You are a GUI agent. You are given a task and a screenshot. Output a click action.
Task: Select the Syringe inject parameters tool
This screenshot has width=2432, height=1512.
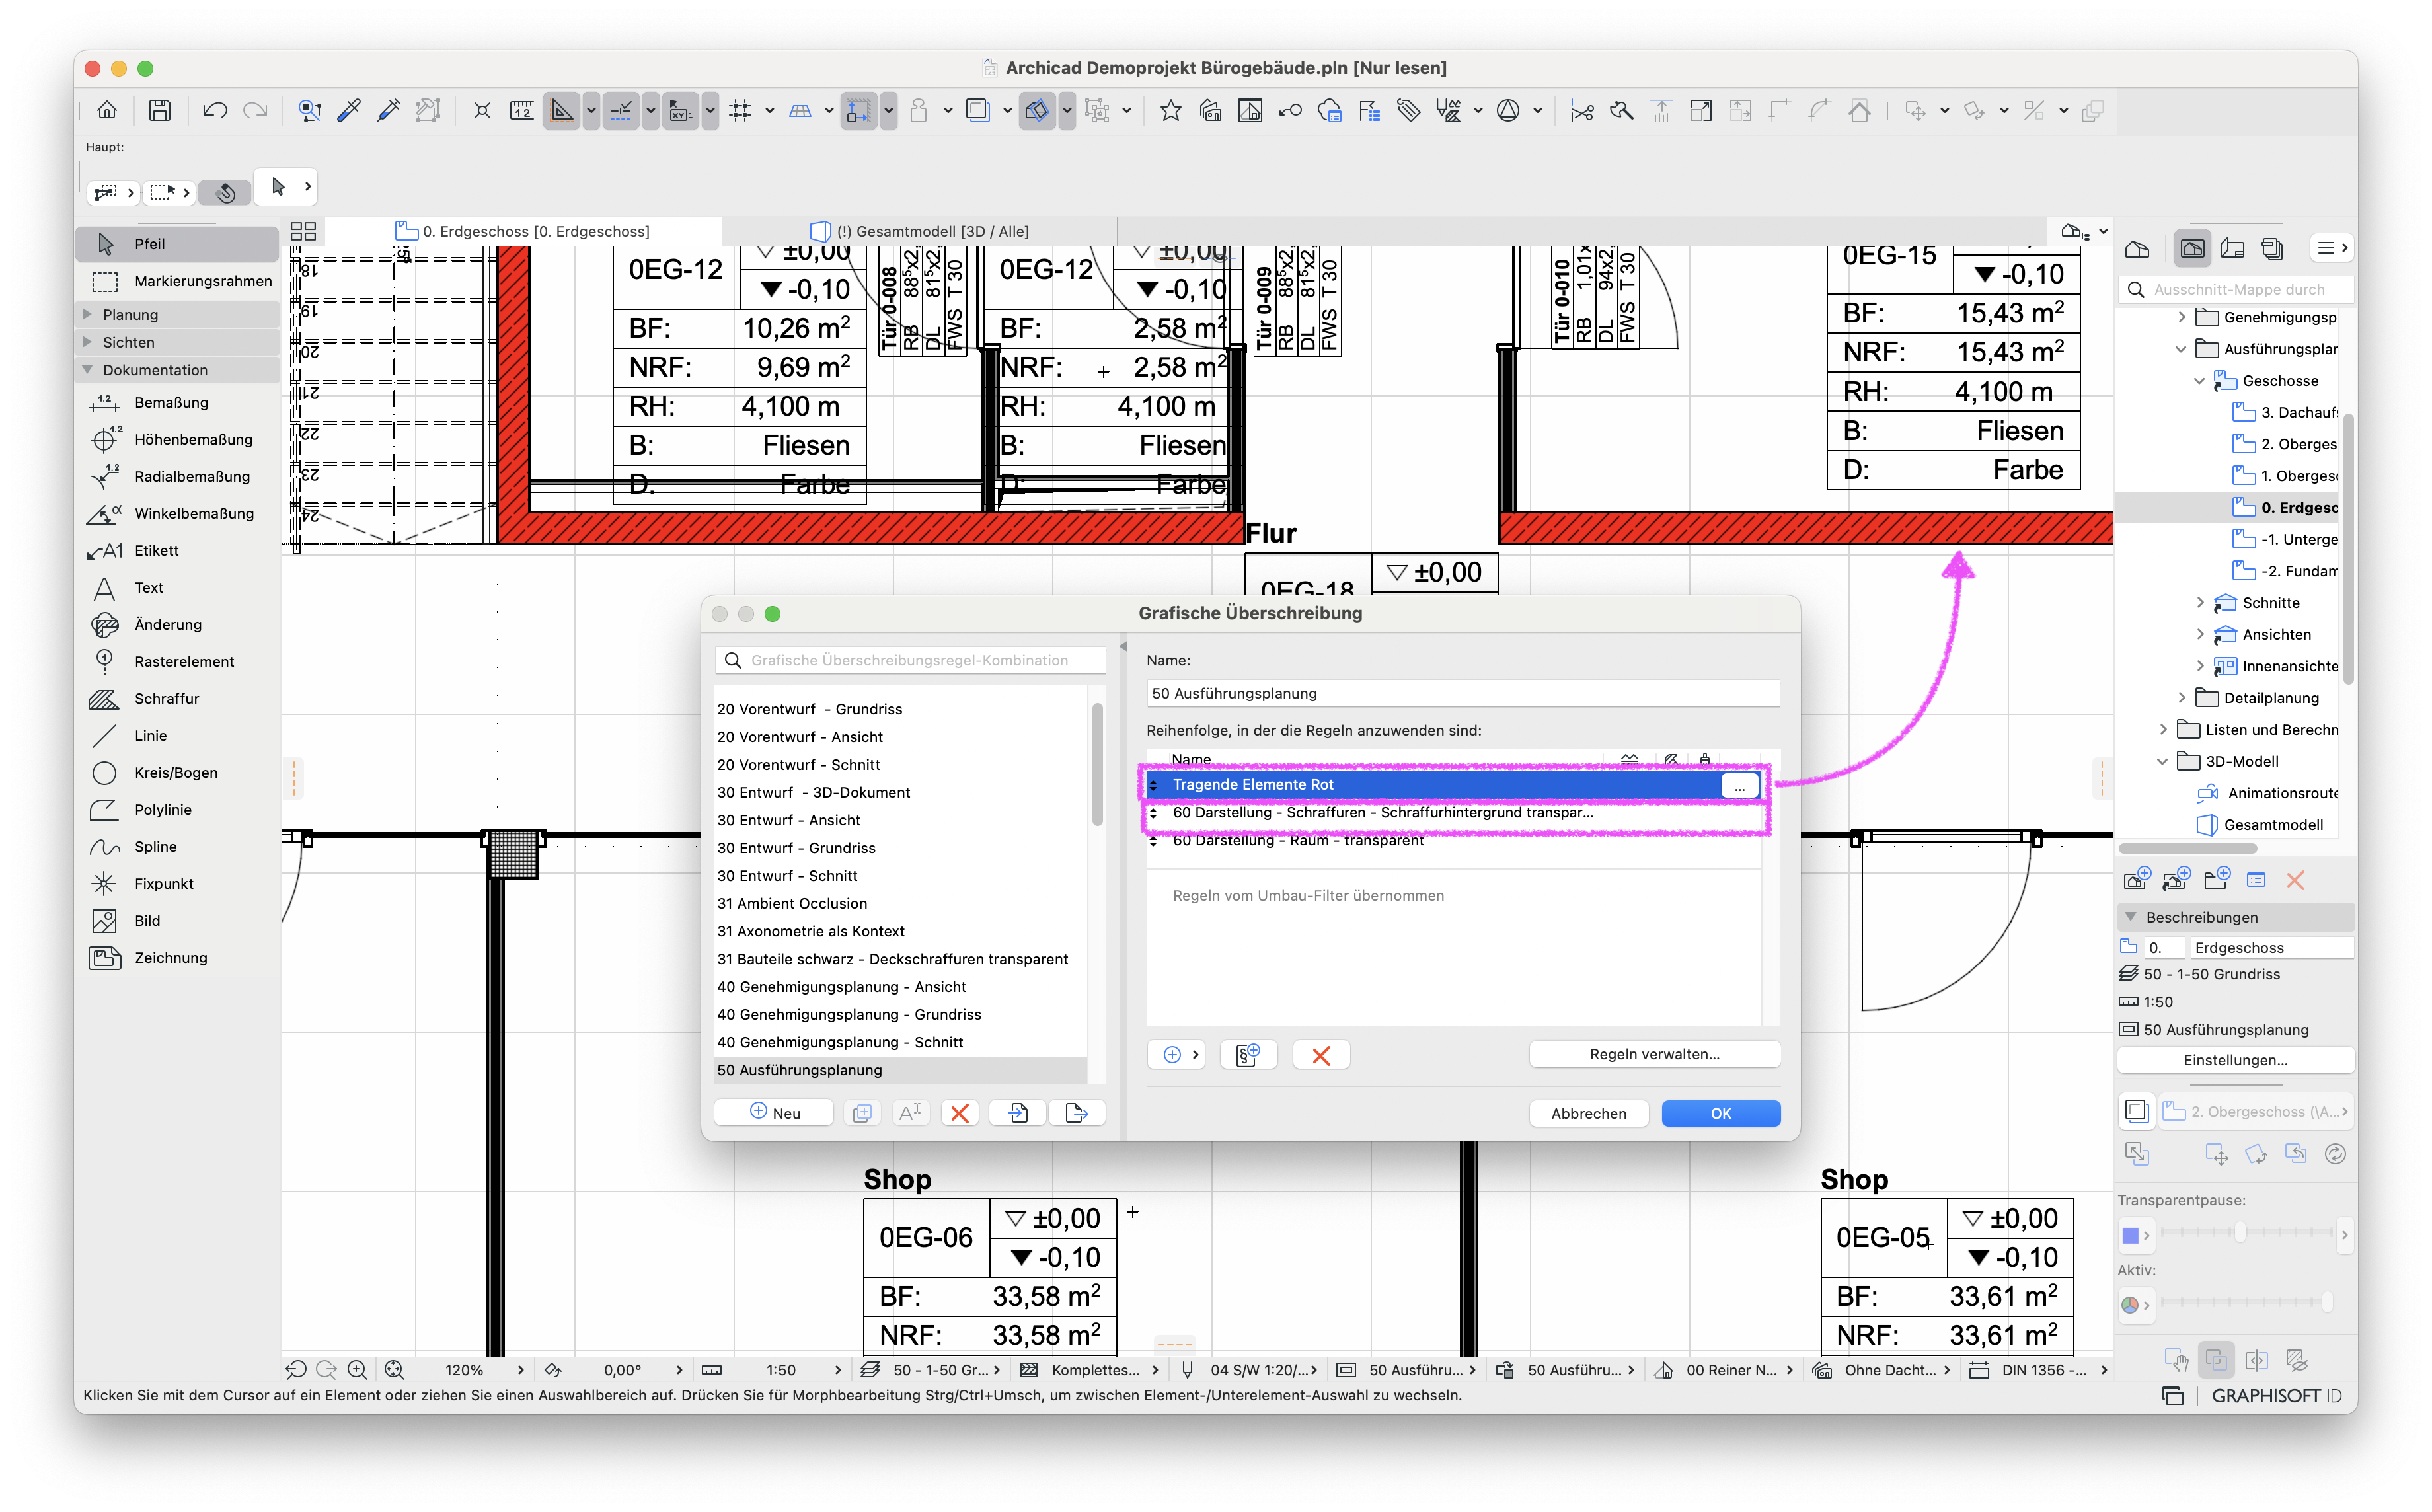(388, 110)
